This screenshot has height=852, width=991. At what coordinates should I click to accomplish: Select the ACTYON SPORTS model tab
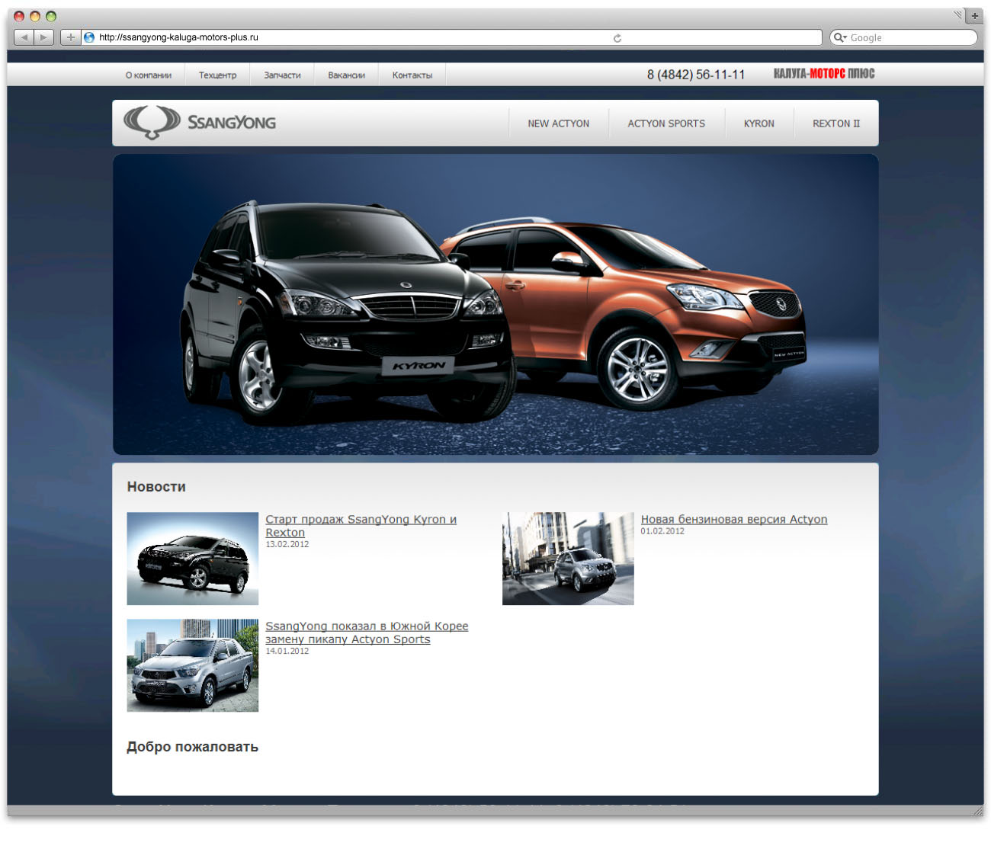tap(666, 123)
